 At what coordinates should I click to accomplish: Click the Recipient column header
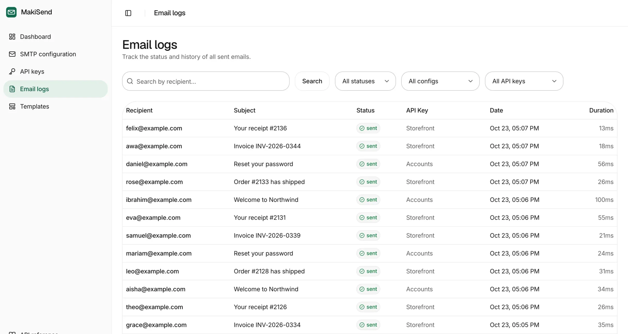pyautogui.click(x=139, y=110)
